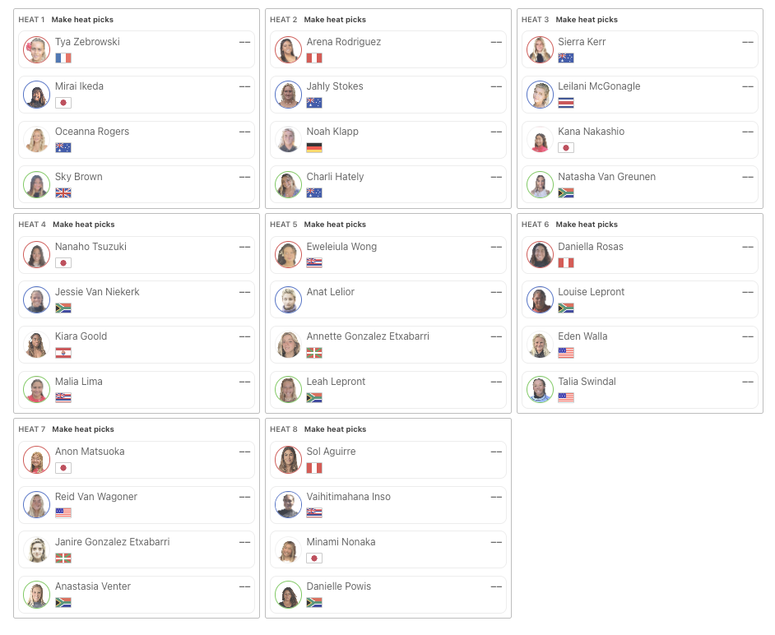
Task: Open Make heat picks for Heat 8
Action: click(335, 429)
